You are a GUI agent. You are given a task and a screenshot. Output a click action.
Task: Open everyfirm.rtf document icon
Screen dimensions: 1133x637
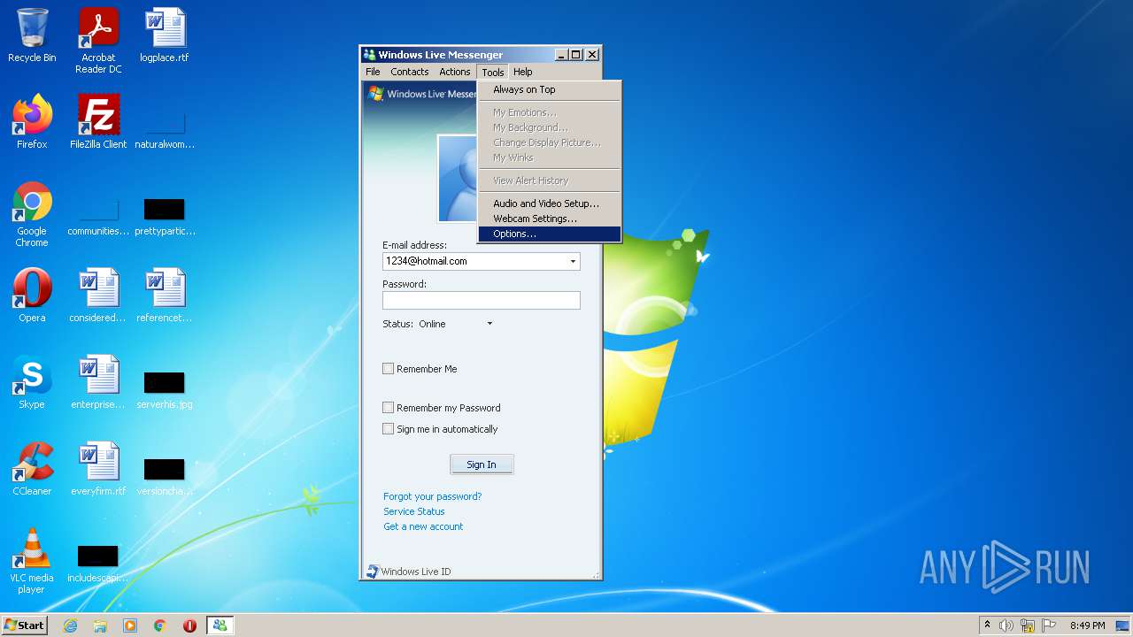98,469
